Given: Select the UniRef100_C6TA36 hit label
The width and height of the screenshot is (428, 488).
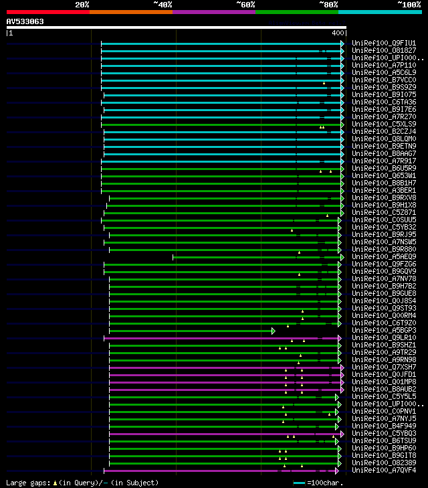Looking at the screenshot, I should click(x=384, y=102).
